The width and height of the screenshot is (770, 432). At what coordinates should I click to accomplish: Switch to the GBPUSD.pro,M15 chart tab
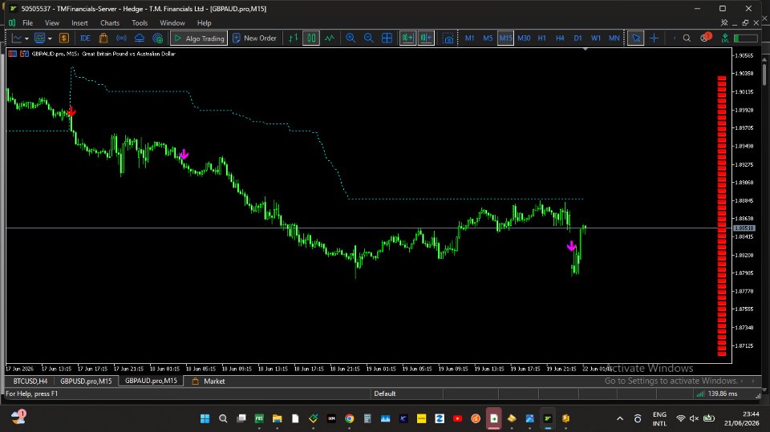click(x=86, y=381)
